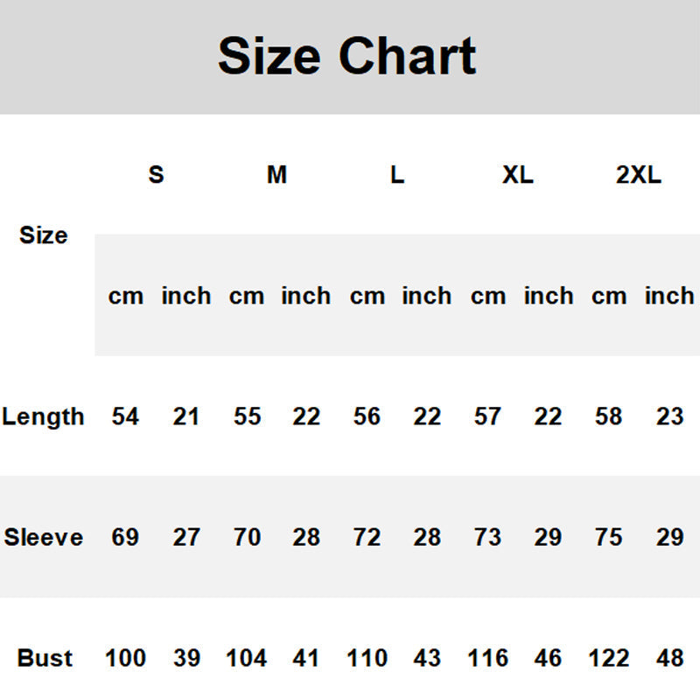The width and height of the screenshot is (700, 700).
Task: Click the Length row label
Action: 44,416
